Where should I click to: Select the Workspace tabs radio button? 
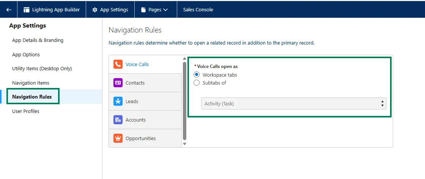197,75
